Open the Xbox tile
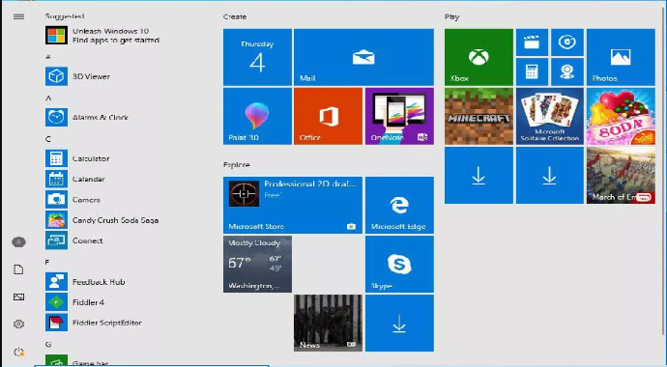 478,57
